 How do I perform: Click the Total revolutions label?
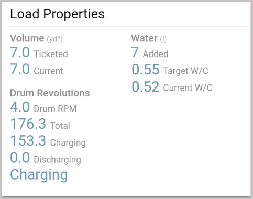(x=60, y=126)
